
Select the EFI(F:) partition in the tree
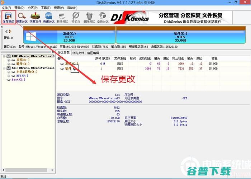tap(22, 76)
